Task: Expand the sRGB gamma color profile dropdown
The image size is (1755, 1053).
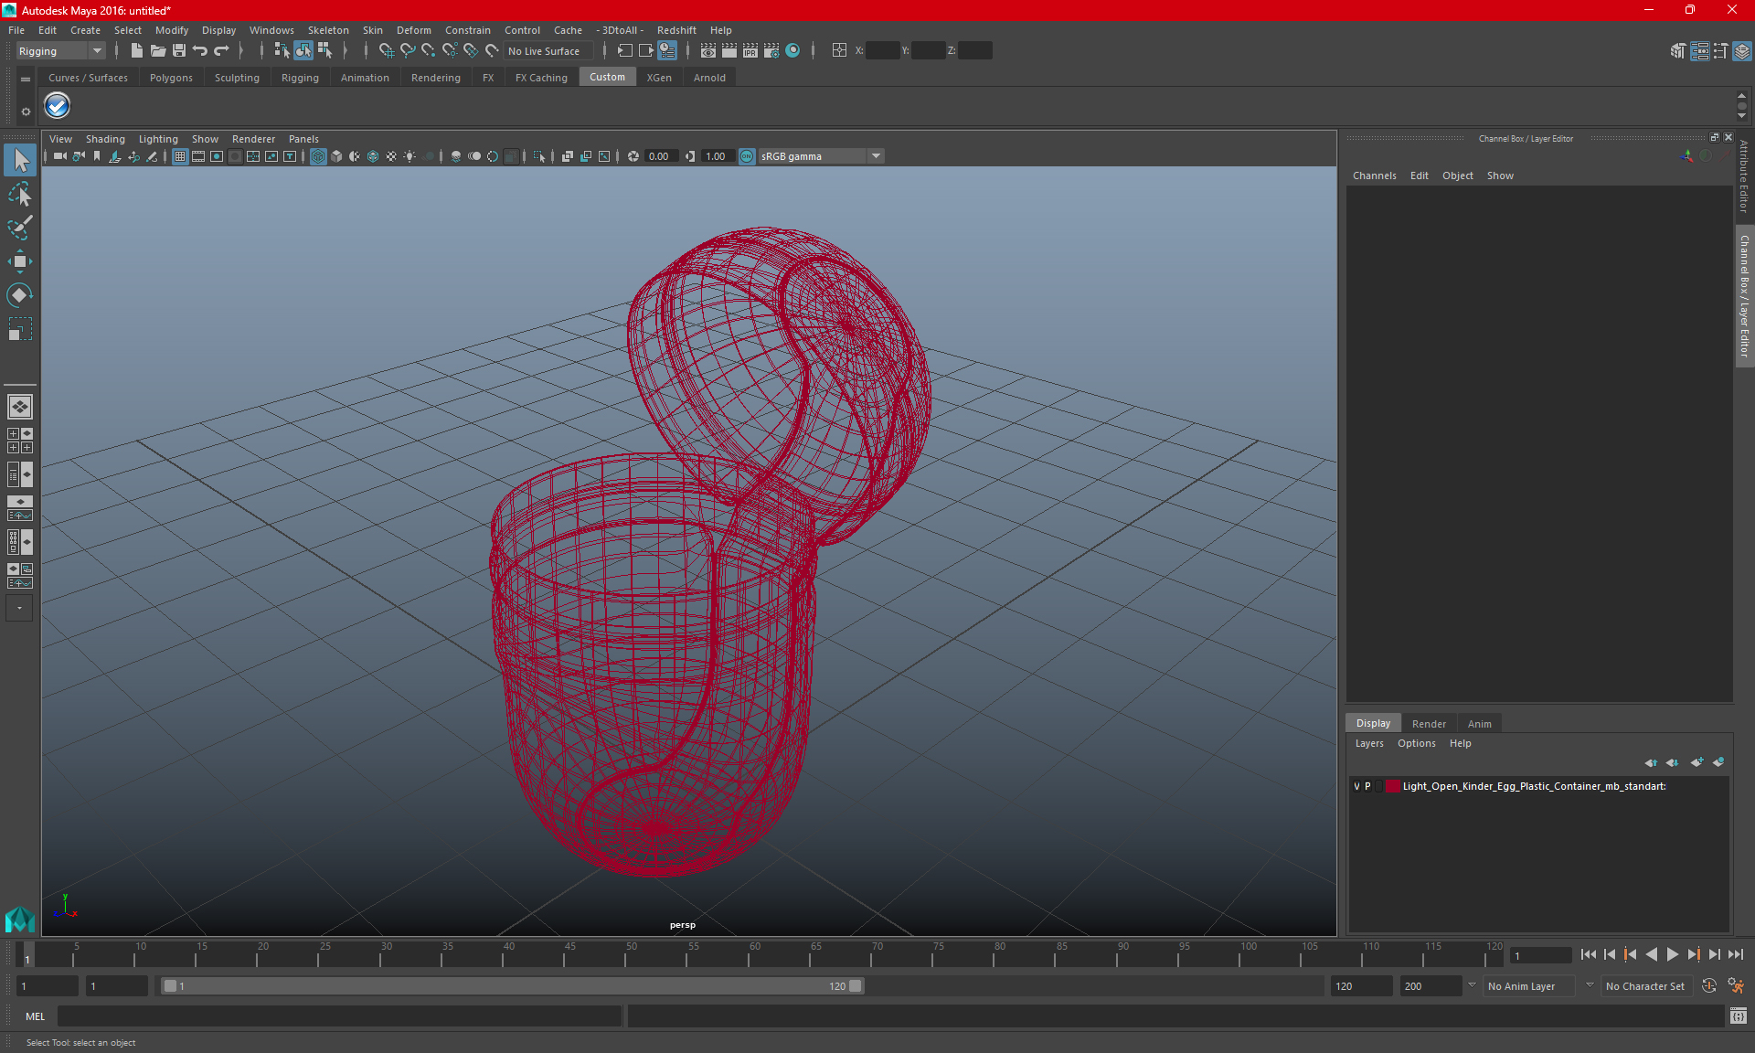Action: coord(877,155)
